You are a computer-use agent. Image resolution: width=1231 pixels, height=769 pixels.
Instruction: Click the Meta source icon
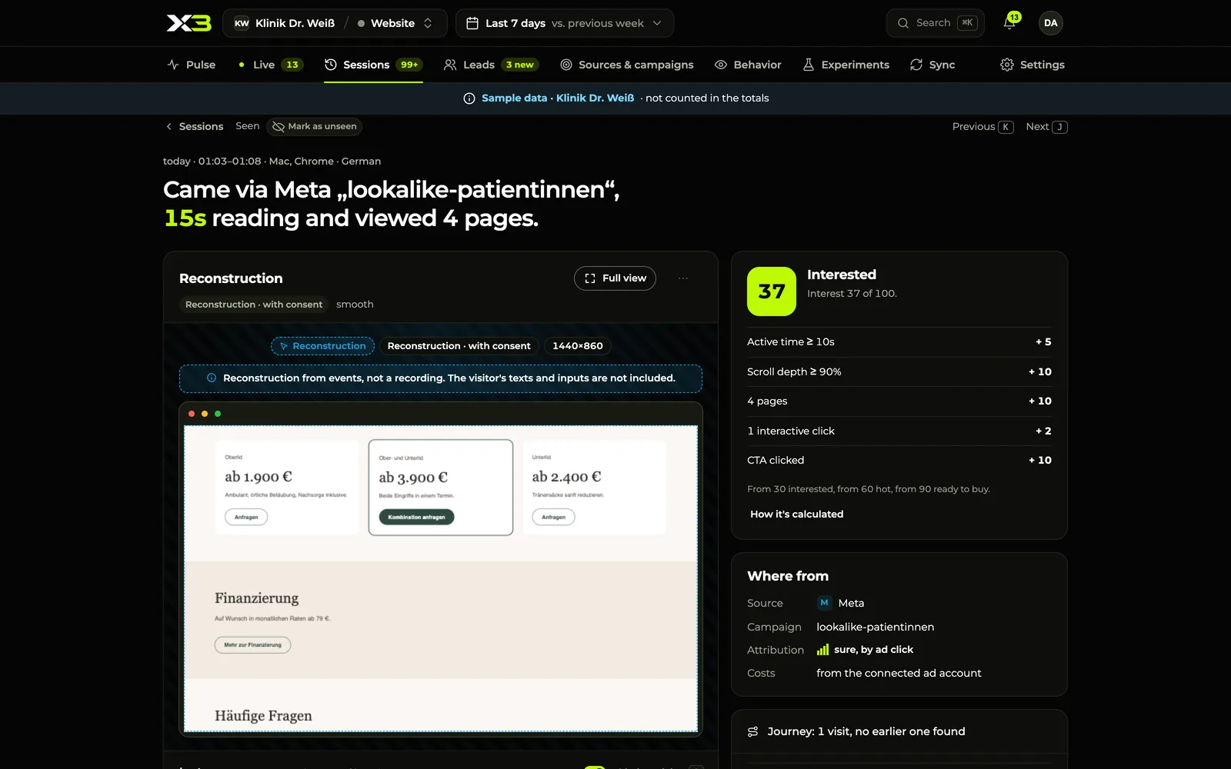pyautogui.click(x=824, y=603)
